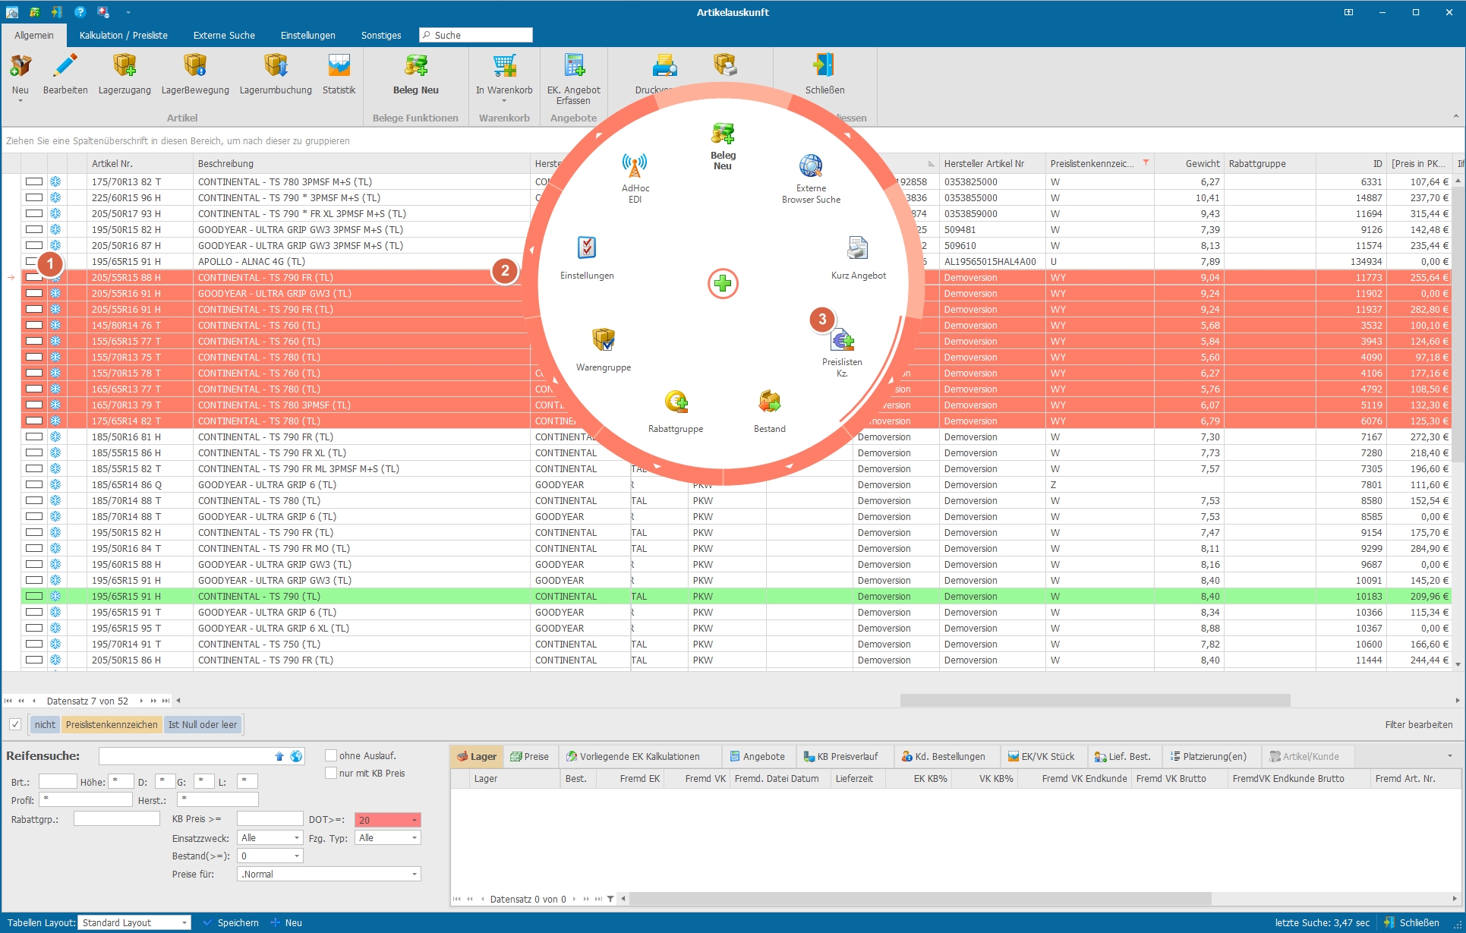The height and width of the screenshot is (933, 1466).
Task: Tick the selection box of row 185/50R16 81 H
Action: tap(34, 437)
